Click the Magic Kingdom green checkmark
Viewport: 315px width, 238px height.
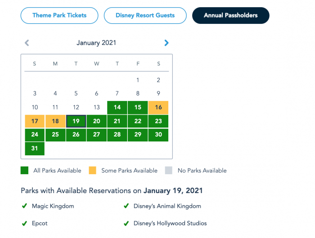[x=24, y=206]
